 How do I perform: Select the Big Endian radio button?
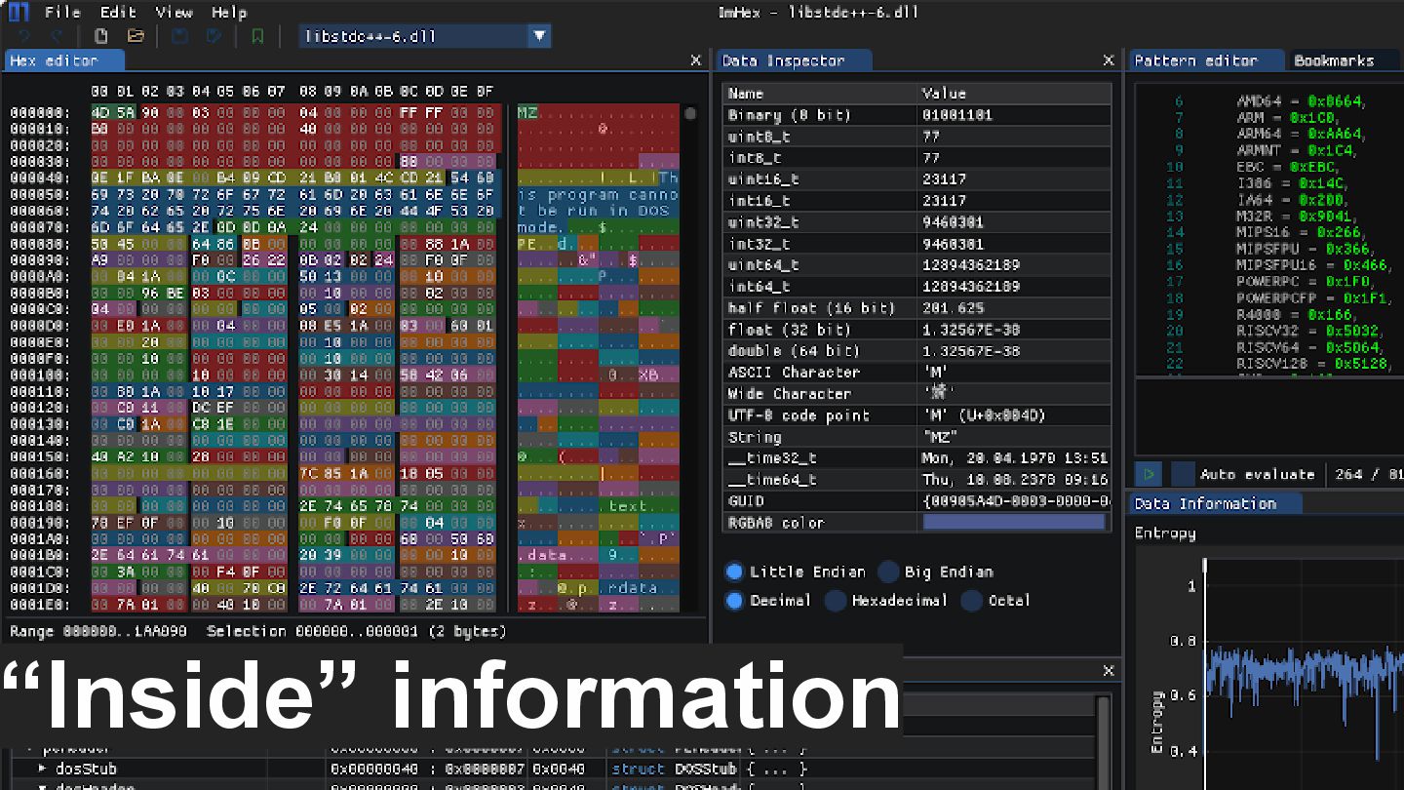[x=888, y=573]
